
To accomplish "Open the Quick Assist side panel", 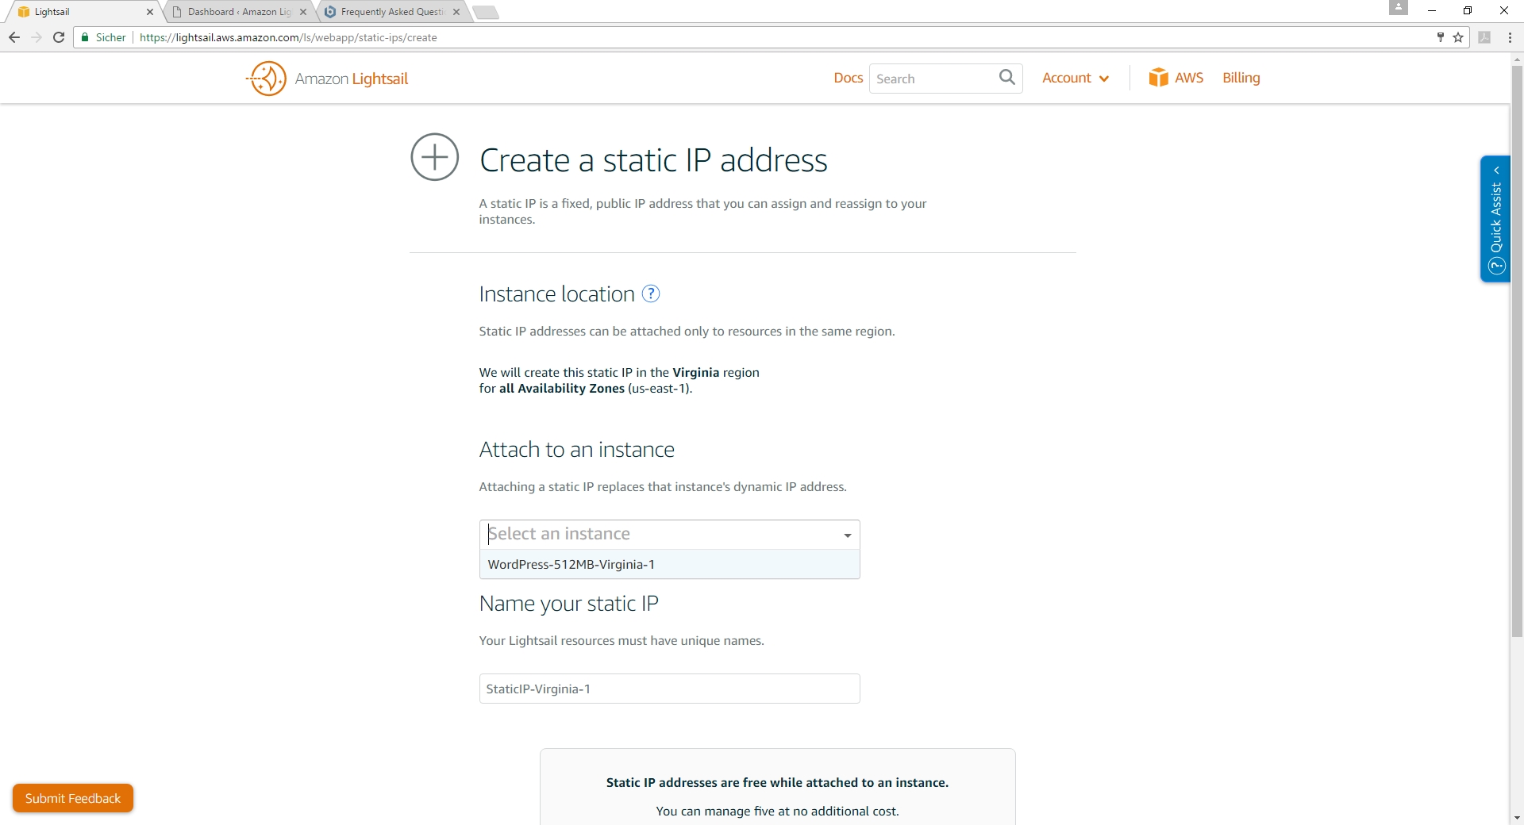I will pos(1495,219).
